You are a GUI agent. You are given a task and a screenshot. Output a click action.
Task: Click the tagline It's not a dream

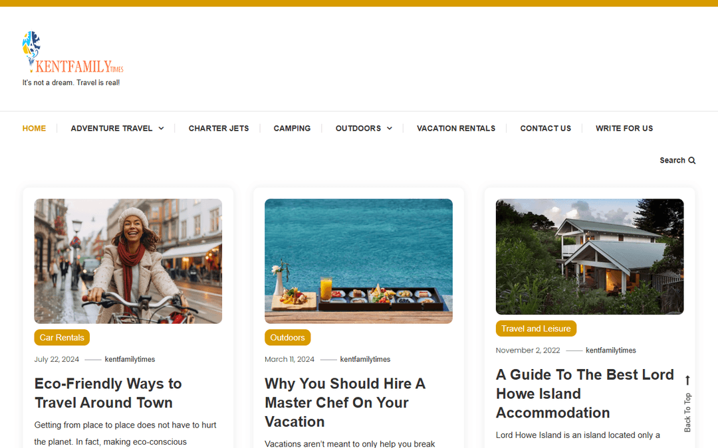pos(71,83)
